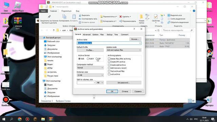Switch to the Time tab

[116, 35]
